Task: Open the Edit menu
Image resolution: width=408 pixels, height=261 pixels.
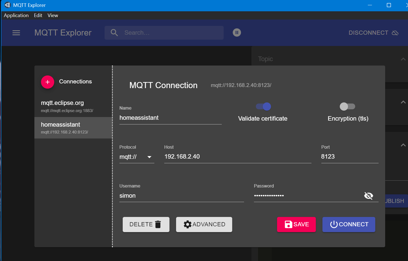Action: click(38, 15)
